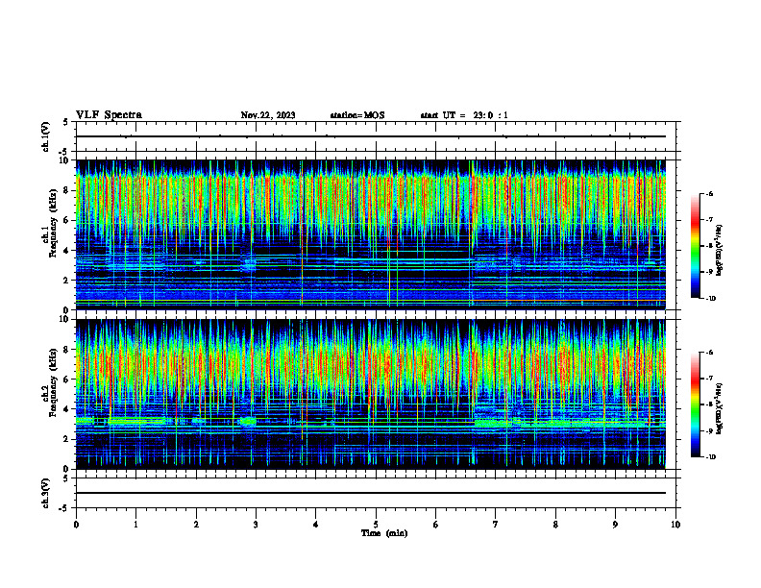Click inside the ch.2 spectrogram panel
This screenshot has height=588, width=761.
[371, 394]
